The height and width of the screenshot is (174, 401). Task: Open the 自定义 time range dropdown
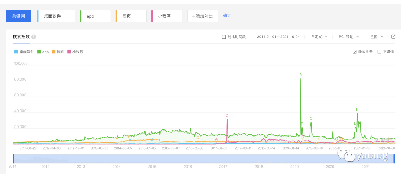click(x=319, y=37)
